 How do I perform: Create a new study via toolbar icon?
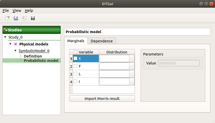coord(7,18)
